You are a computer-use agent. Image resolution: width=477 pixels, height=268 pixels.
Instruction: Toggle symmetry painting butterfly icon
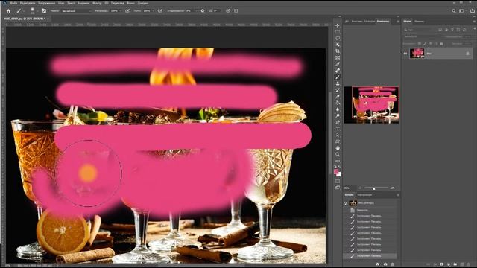pyautogui.click(x=236, y=10)
